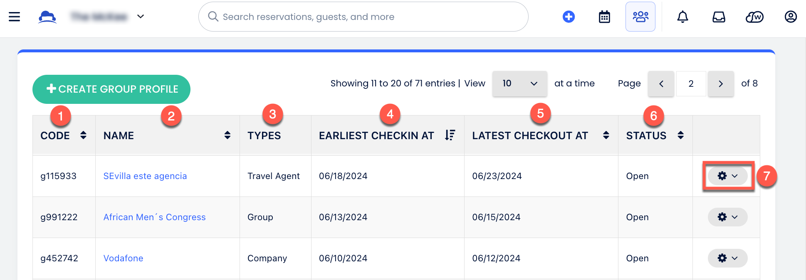The image size is (806, 280).
Task: Sort table by Code column
Action: (x=83, y=135)
